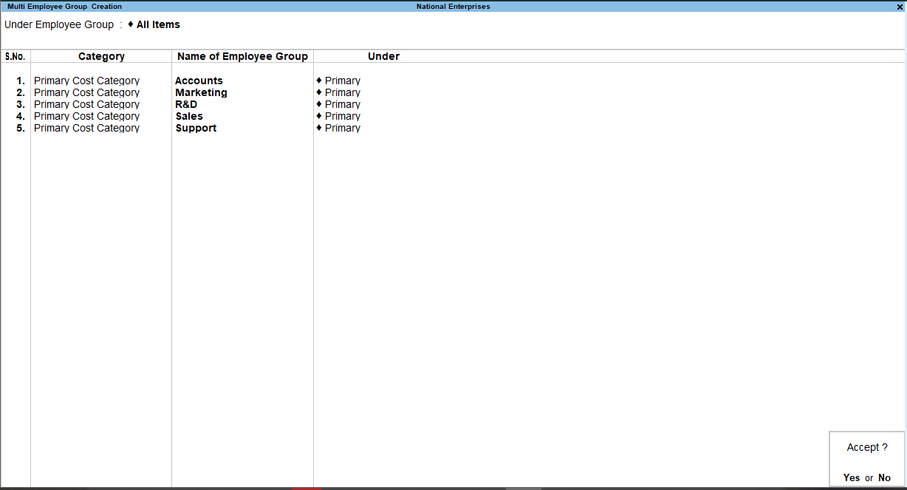Select the Sales employee group name
Image resolution: width=907 pixels, height=490 pixels.
(x=189, y=115)
